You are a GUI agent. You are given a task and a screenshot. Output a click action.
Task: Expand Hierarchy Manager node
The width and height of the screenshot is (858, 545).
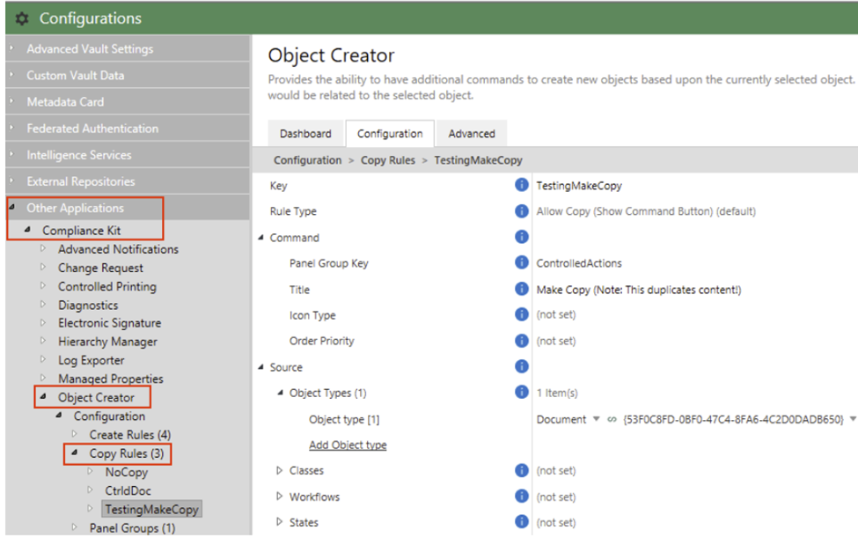pos(43,342)
